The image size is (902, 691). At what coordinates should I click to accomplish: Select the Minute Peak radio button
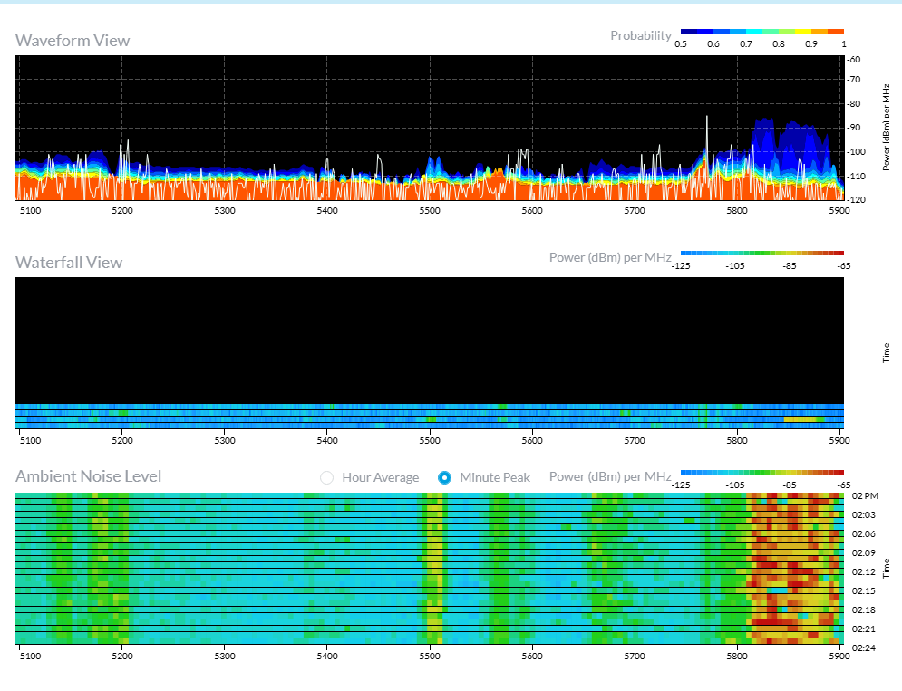pos(444,477)
